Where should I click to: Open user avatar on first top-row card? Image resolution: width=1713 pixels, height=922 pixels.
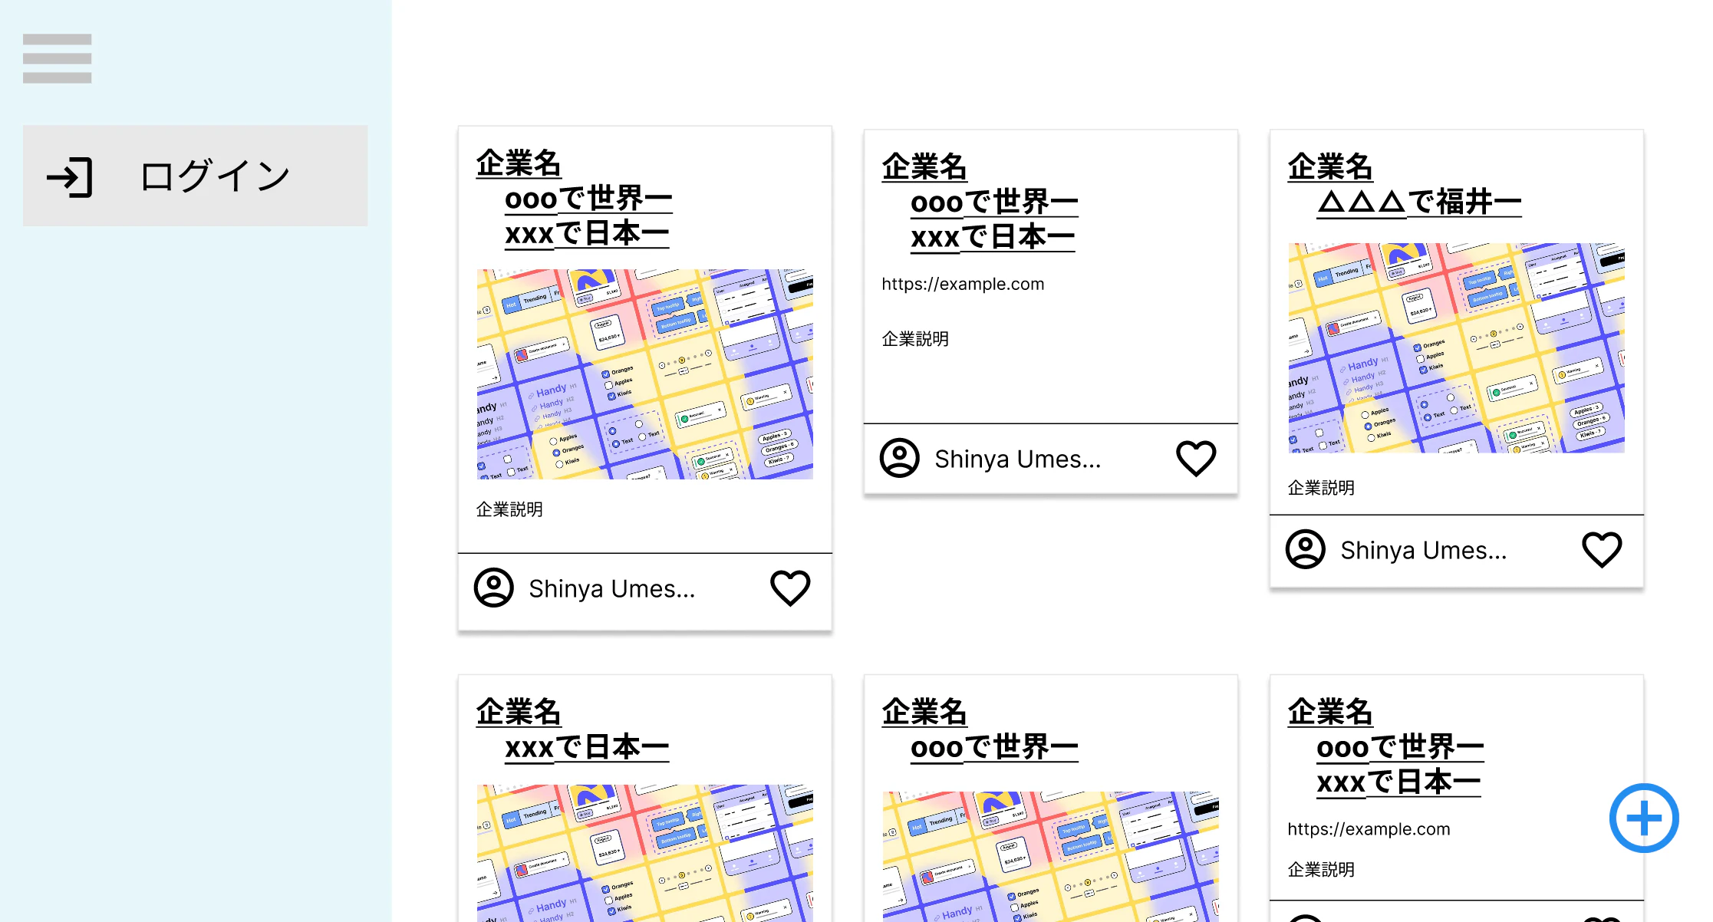point(493,588)
